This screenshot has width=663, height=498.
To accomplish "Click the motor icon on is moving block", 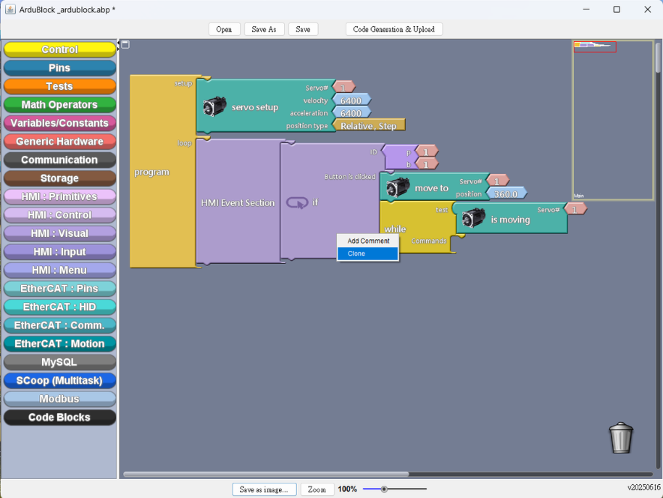I will click(x=474, y=218).
